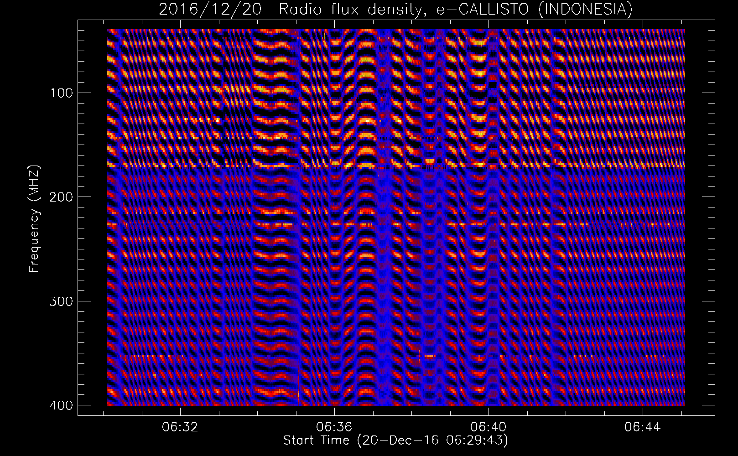The width and height of the screenshot is (738, 456).
Task: Click the 'Start Time (20-Dec-16 06:29:43)' label
Action: coord(395,440)
